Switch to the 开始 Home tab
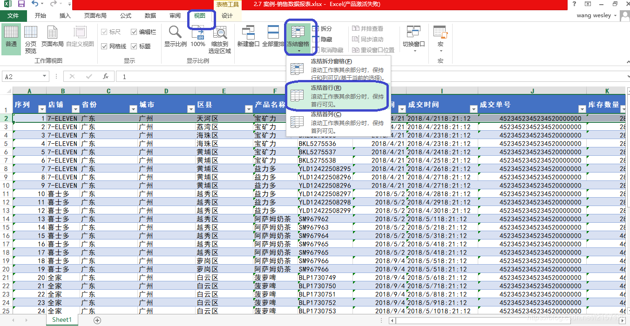 coord(41,16)
